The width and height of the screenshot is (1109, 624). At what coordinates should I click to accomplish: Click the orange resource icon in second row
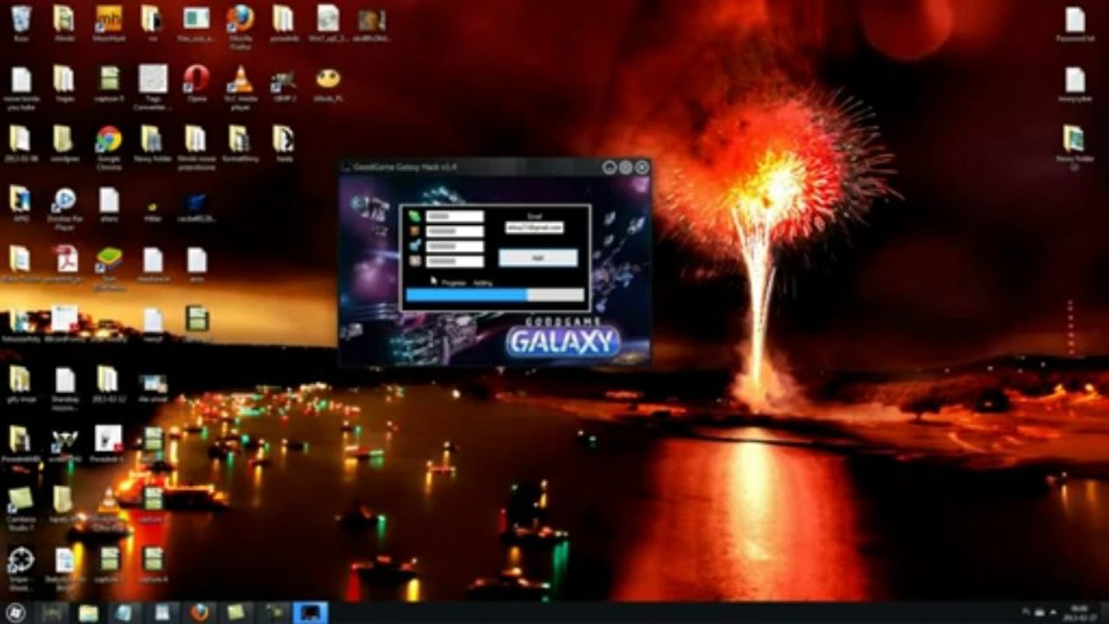coord(415,231)
